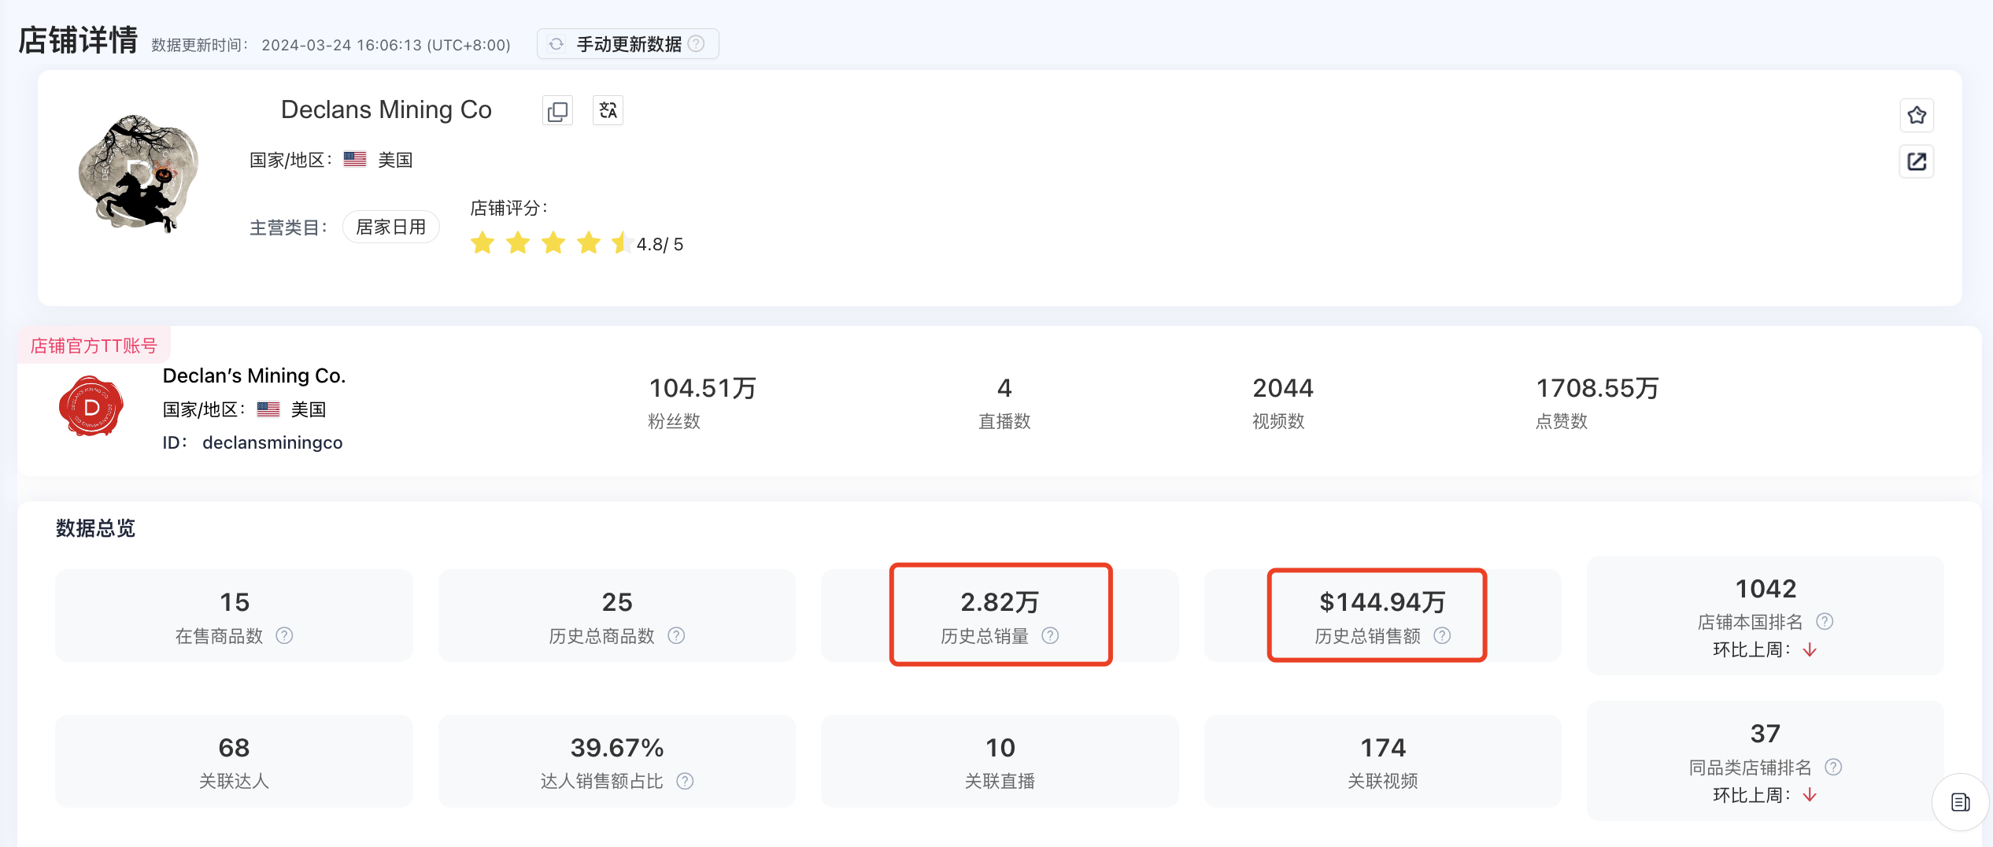Click the 居家日用 category tag
This screenshot has height=847, width=1993.
click(390, 227)
